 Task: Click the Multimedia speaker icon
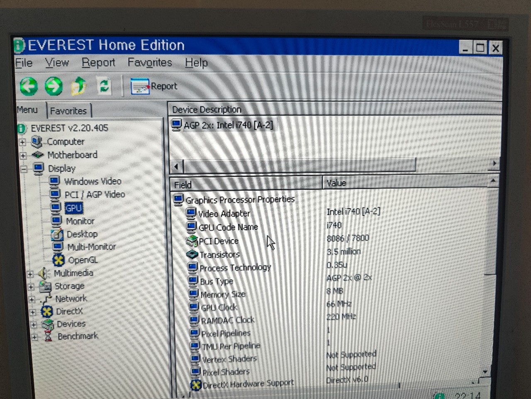tap(44, 273)
